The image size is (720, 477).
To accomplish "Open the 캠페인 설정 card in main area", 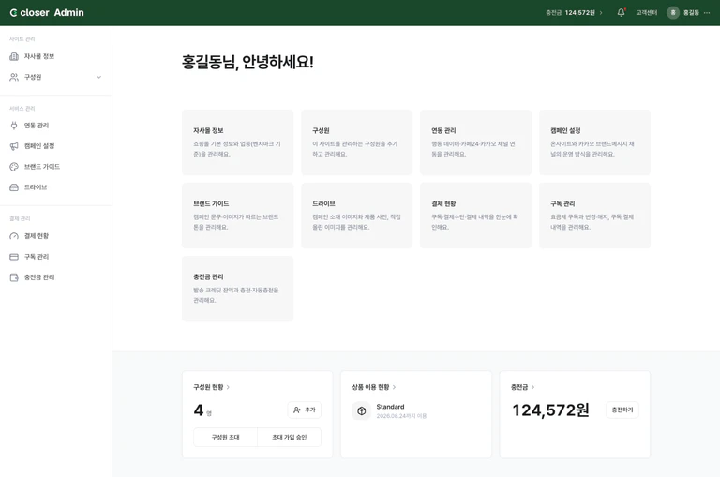I will (x=594, y=142).
